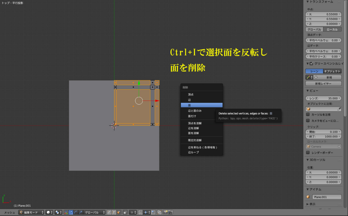Select the translate manipulator arrow icon
The width and height of the screenshot is (348, 216).
pyautogui.click(x=71, y=212)
